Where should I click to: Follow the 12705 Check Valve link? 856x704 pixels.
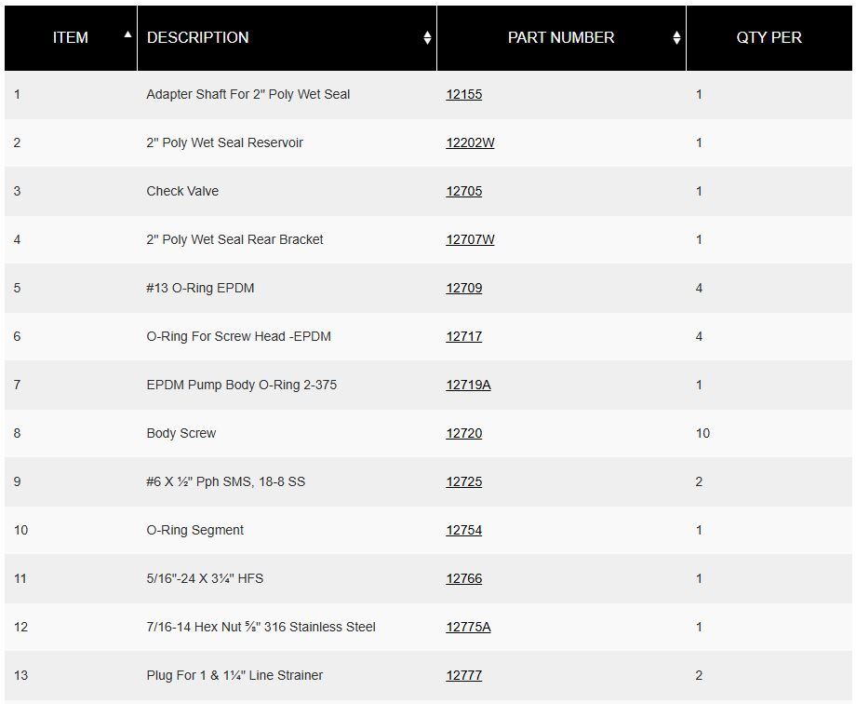click(463, 191)
